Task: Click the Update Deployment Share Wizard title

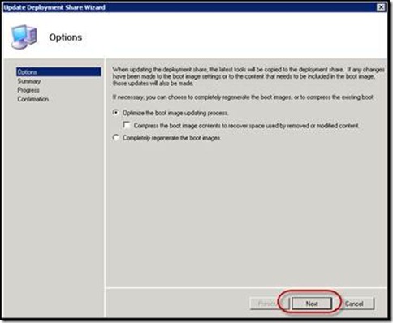Action: [x=54, y=7]
